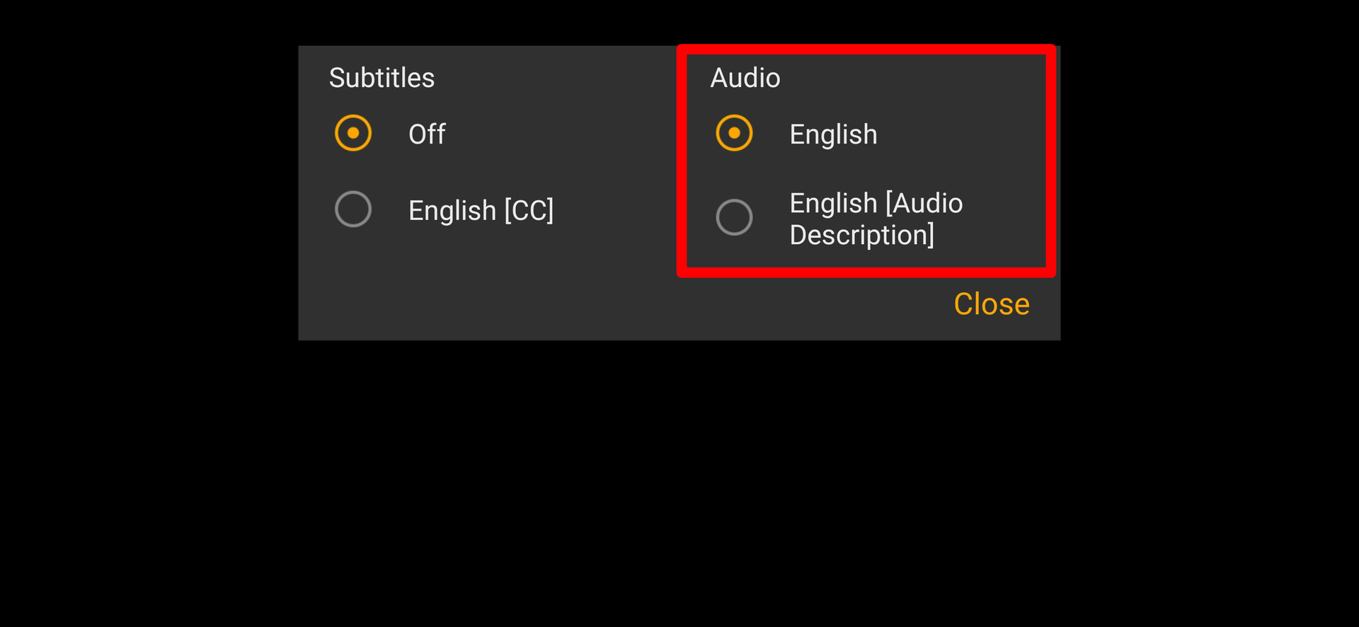Click the orange selected circle under Subtitles
This screenshot has height=627, width=1359.
353,133
